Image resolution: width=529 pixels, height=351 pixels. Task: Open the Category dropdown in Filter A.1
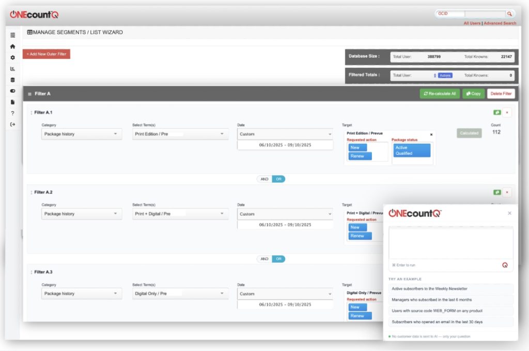pos(81,134)
